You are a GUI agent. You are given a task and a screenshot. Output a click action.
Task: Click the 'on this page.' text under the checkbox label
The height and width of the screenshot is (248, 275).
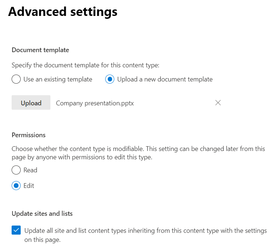42,240
